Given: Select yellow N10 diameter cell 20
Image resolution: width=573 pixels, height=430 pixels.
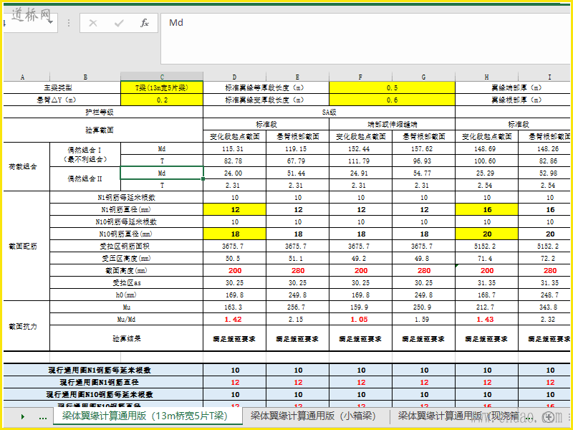Looking at the screenshot, I should [487, 234].
